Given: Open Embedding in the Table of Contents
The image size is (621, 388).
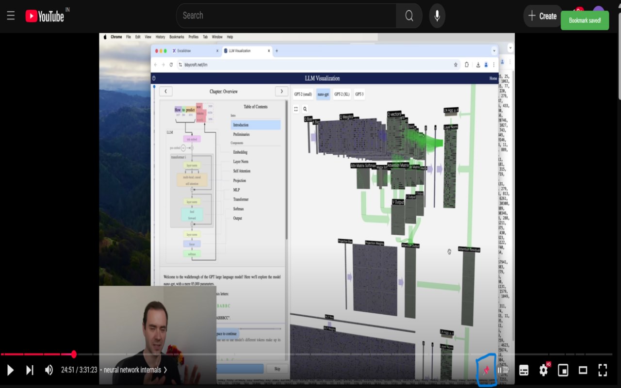Looking at the screenshot, I should tap(240, 152).
